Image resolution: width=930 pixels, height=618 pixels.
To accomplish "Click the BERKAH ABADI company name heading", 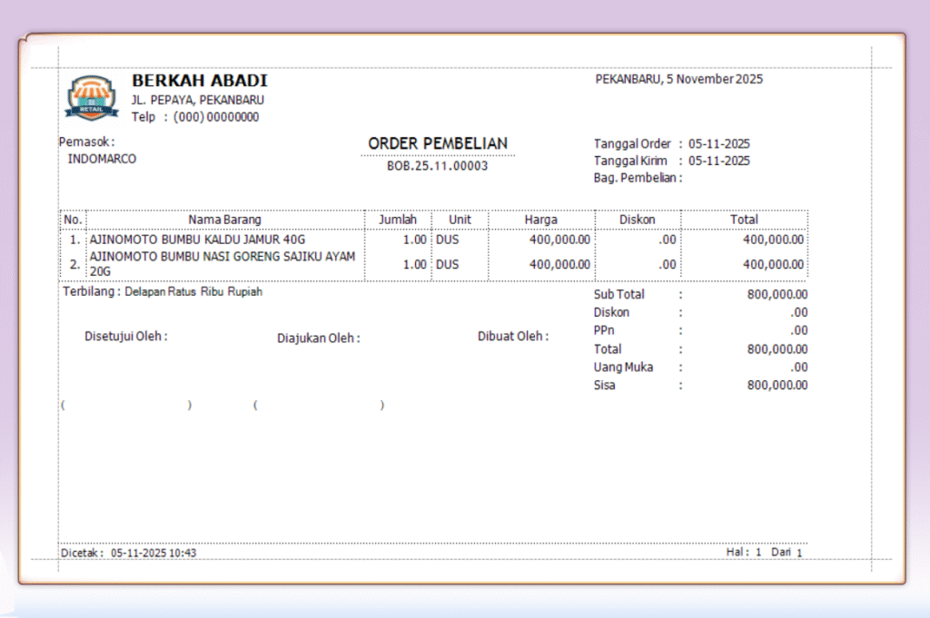I will coord(200,81).
